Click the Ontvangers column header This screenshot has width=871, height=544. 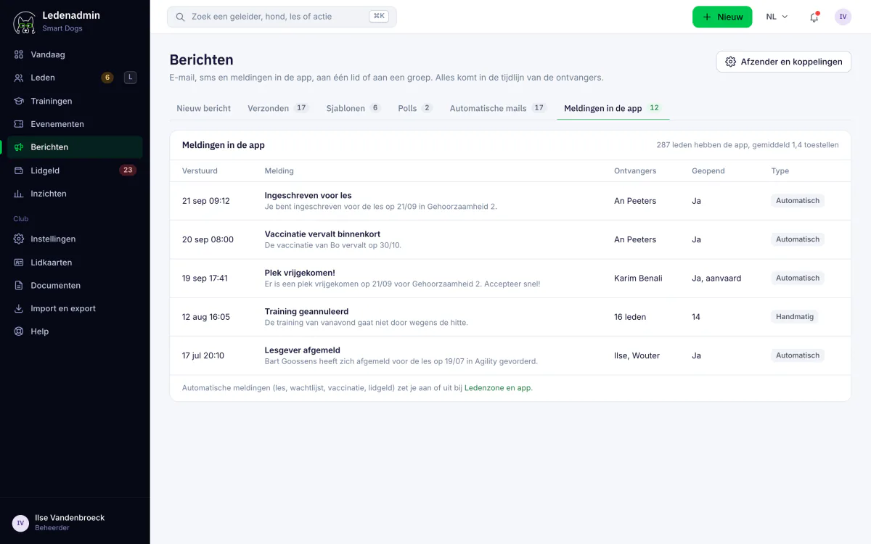pyautogui.click(x=635, y=171)
